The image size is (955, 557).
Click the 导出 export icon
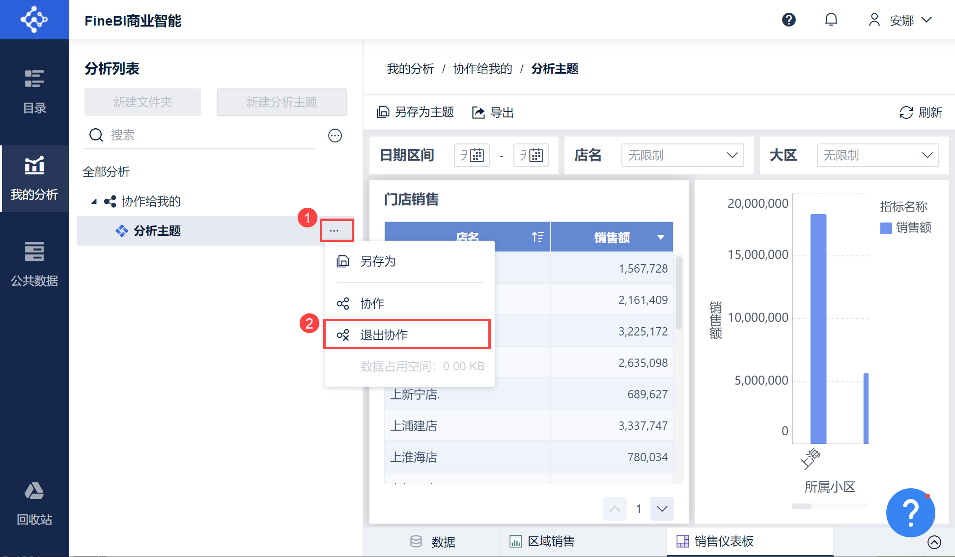(478, 112)
